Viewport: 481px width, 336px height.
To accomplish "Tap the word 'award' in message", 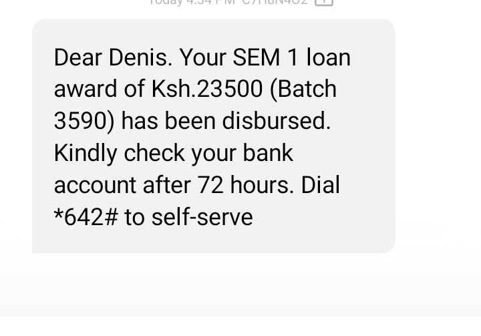I will point(86,89).
